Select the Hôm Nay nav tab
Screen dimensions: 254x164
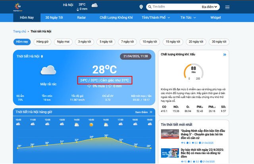point(27,17)
